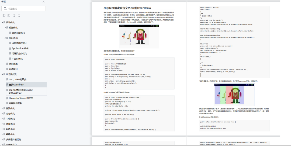Expand the 耗电优化 tree node
The width and height of the screenshot is (291, 146).
tap(2, 134)
